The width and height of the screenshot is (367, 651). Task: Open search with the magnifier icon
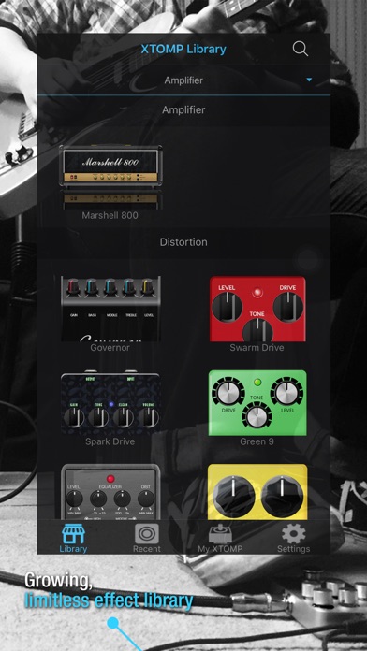point(301,49)
